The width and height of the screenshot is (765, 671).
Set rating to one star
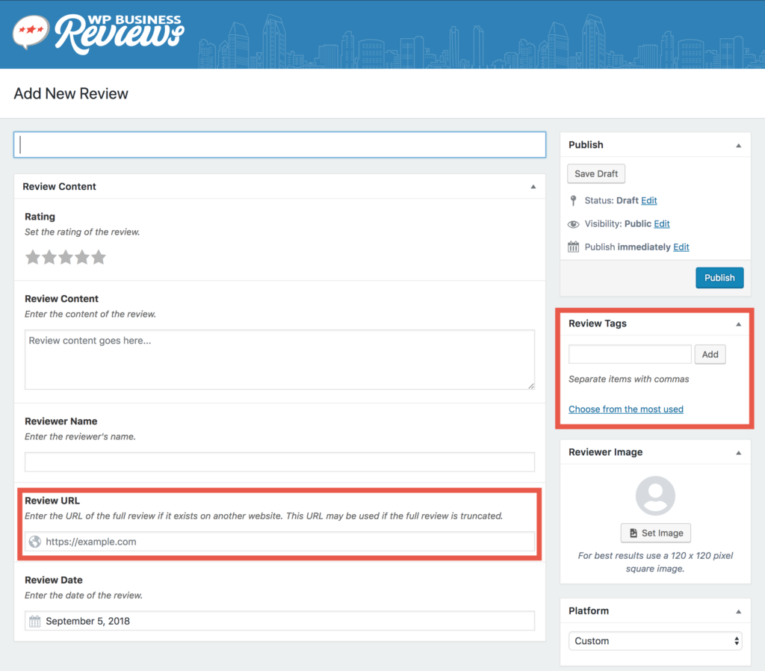tap(33, 257)
